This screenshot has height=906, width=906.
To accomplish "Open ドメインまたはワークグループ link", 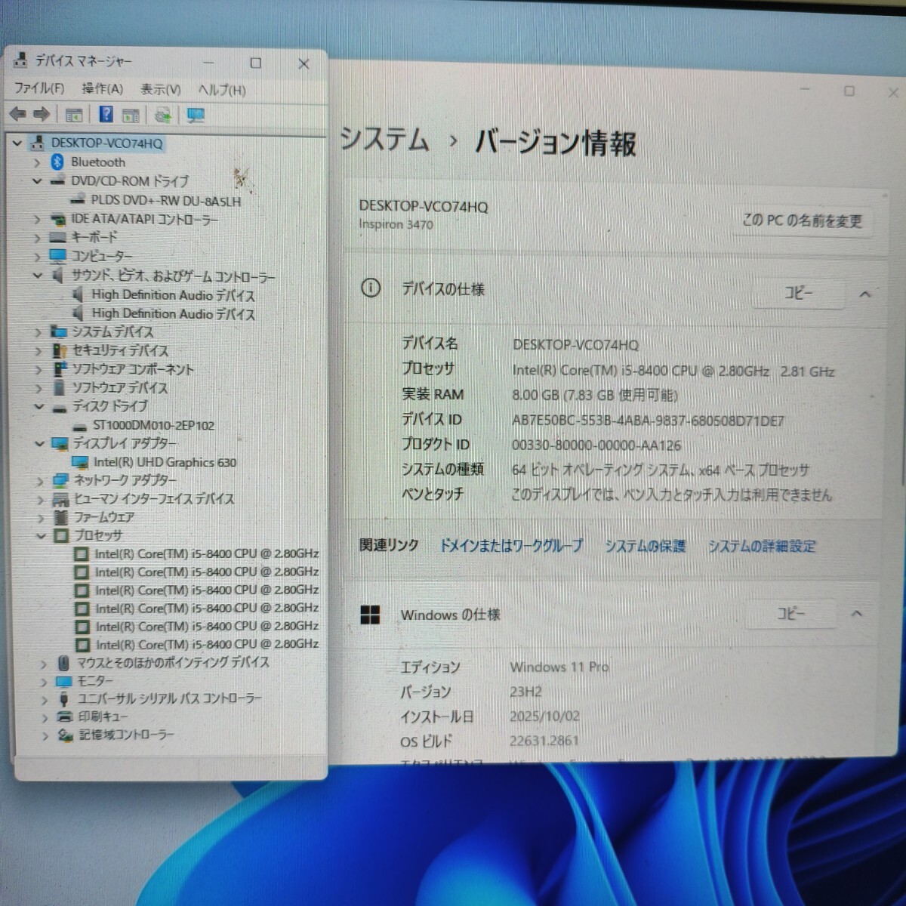I will tap(511, 545).
